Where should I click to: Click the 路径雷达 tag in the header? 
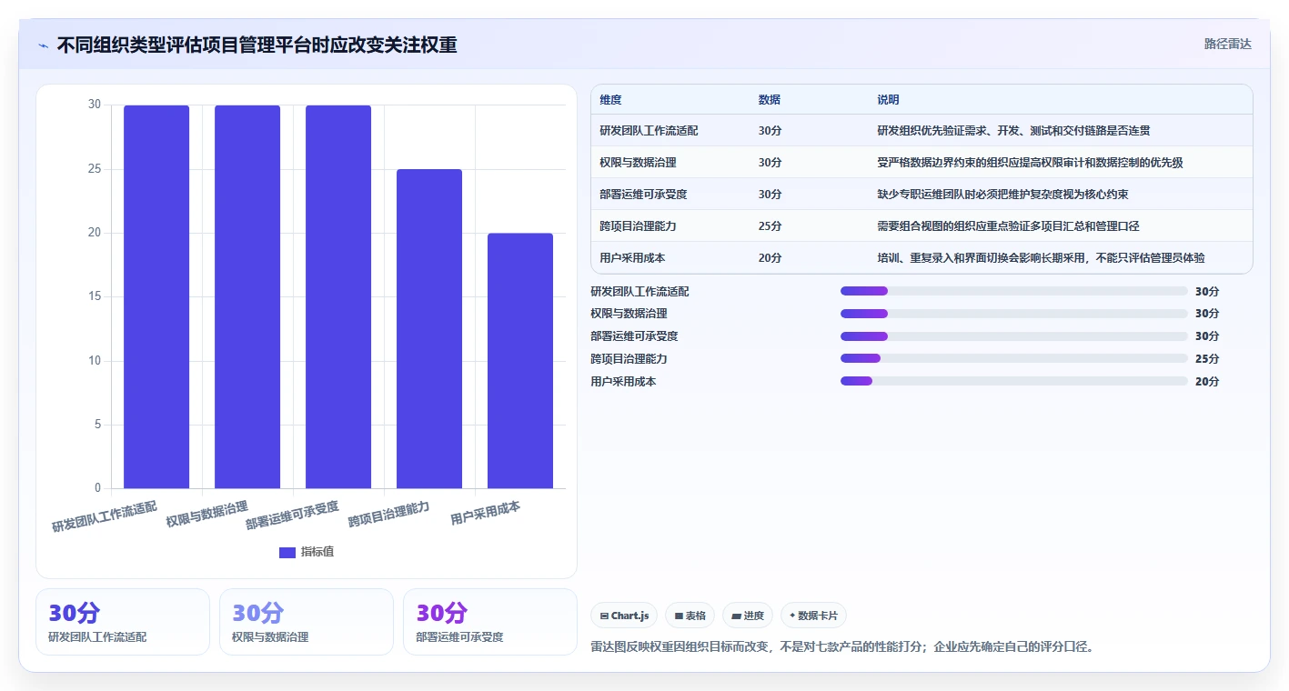(1227, 44)
